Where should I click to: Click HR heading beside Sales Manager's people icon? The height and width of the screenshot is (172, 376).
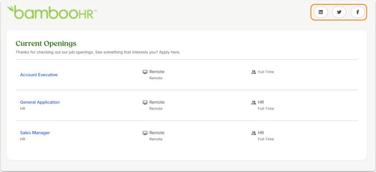261,133
